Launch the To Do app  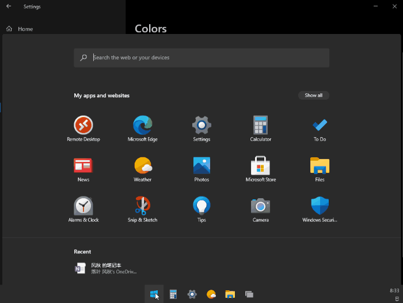pyautogui.click(x=320, y=128)
